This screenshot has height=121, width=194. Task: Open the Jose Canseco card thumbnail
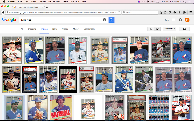point(144,80)
